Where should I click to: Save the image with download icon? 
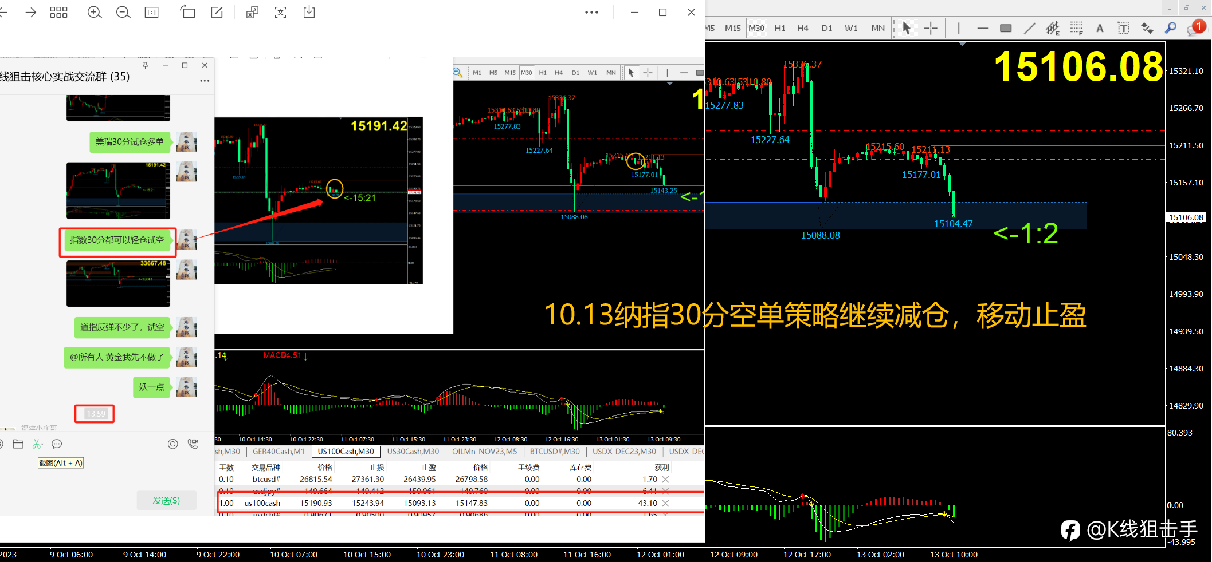coord(309,12)
